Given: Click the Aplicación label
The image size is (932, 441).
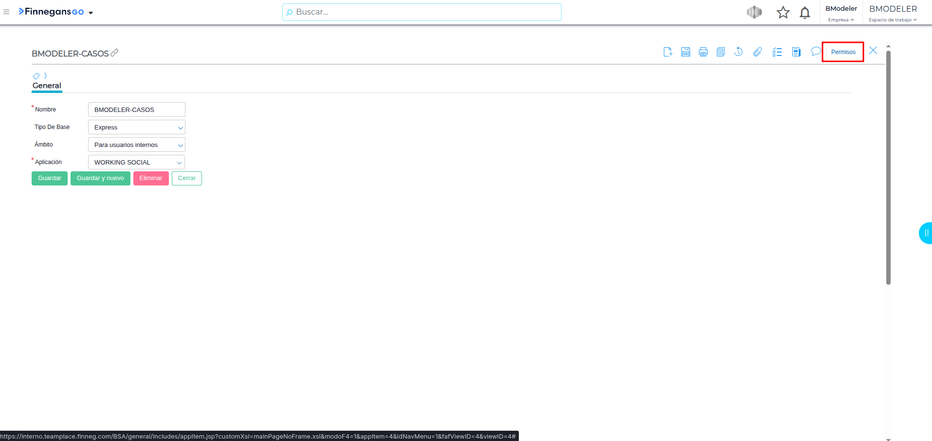Looking at the screenshot, I should (x=48, y=162).
